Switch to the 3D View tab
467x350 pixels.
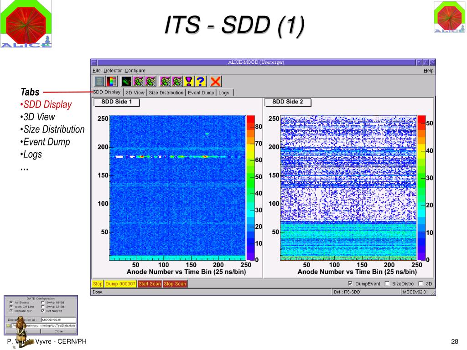click(x=135, y=93)
